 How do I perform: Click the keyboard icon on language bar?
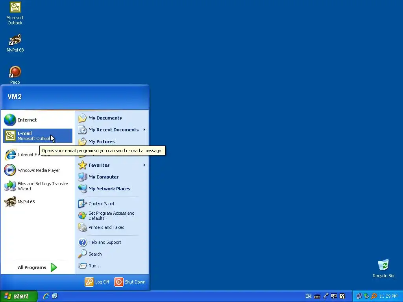click(x=317, y=296)
